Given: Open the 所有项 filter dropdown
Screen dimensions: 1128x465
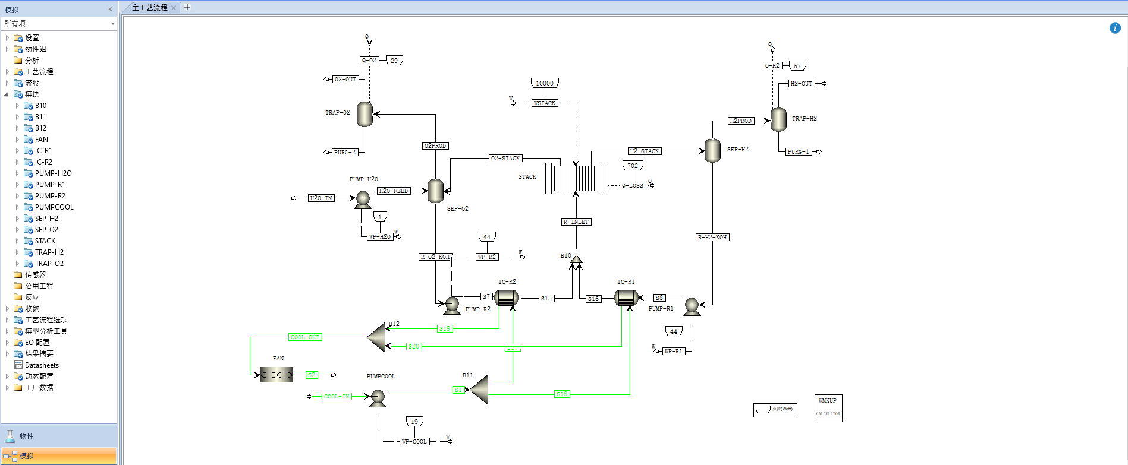Looking at the screenshot, I should pyautogui.click(x=112, y=24).
